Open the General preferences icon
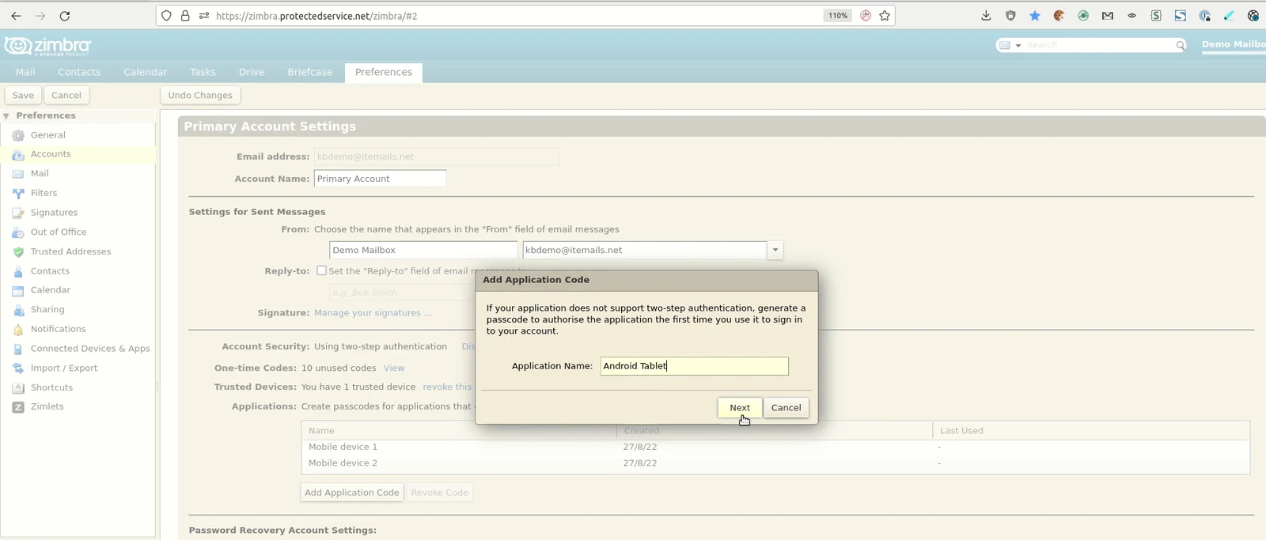Viewport: 1266px width, 540px height. point(18,135)
